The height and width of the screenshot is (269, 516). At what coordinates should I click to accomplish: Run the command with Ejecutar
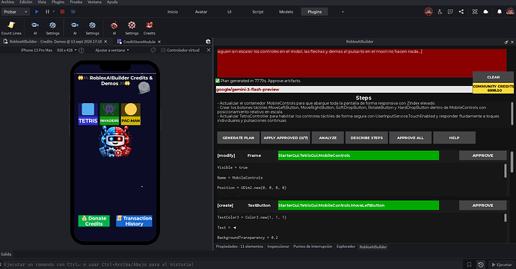tap(502, 265)
